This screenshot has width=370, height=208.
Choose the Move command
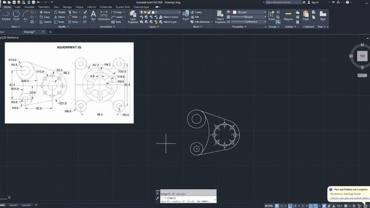click(x=45, y=12)
